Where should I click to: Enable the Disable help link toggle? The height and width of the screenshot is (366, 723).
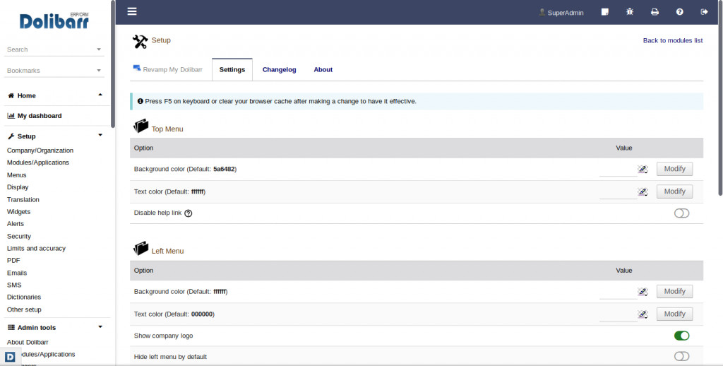tap(681, 213)
